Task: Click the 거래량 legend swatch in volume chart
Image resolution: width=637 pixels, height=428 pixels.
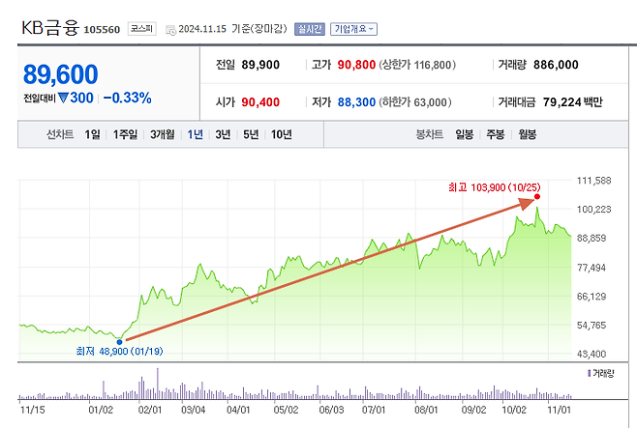Action: [589, 372]
